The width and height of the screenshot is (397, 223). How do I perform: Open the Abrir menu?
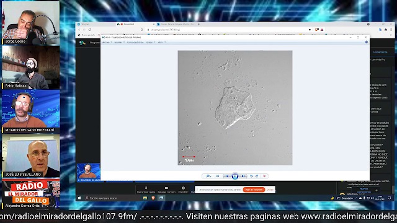coord(162,43)
